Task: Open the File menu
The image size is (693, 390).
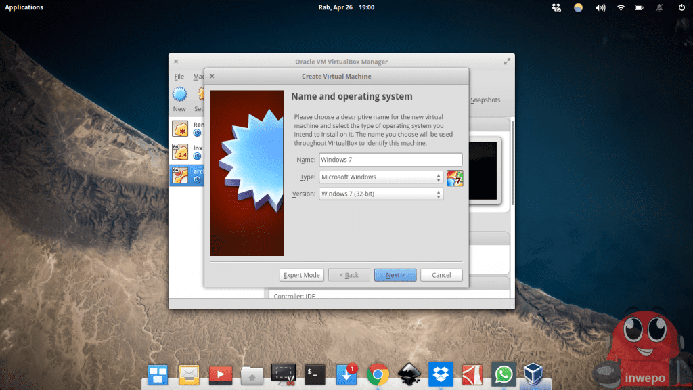Action: (179, 77)
